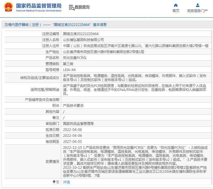Click product name 荧光定量PCR仪 value
Image resolution: width=213 pixels, height=189 pixels.
click(75, 58)
